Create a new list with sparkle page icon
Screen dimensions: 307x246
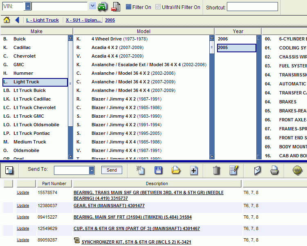pyautogui.click(x=140, y=170)
